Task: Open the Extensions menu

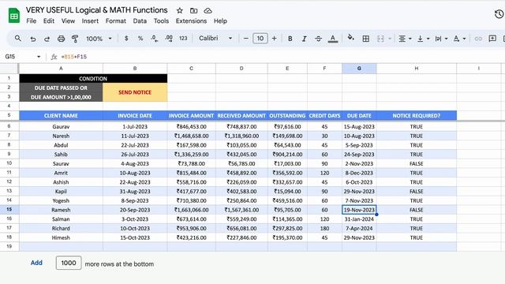Action: point(191,21)
